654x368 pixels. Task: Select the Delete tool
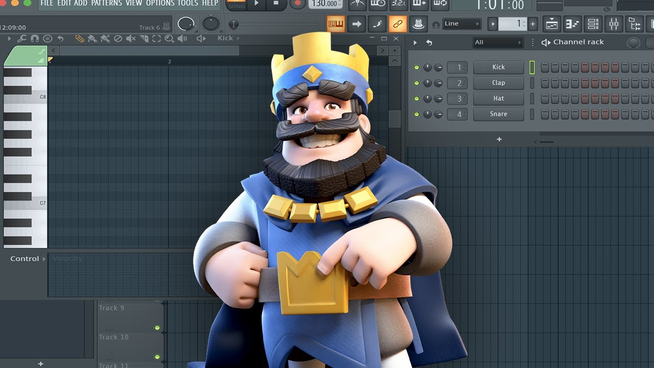[118, 38]
